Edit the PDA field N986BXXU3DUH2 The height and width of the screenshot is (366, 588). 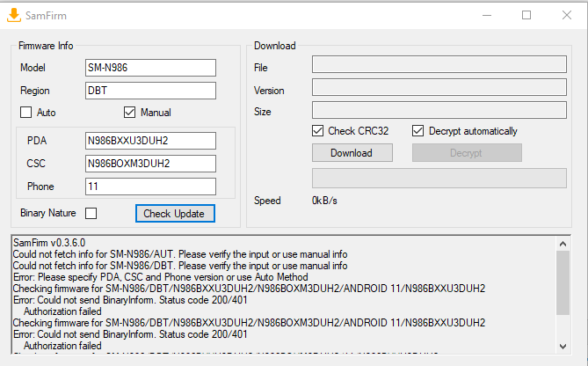click(x=150, y=141)
